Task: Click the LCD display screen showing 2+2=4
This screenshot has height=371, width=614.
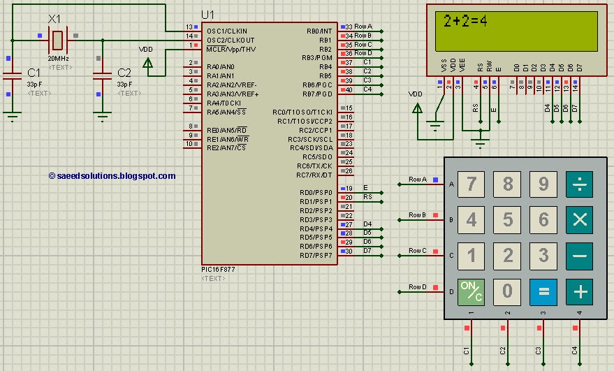Action: (516, 31)
